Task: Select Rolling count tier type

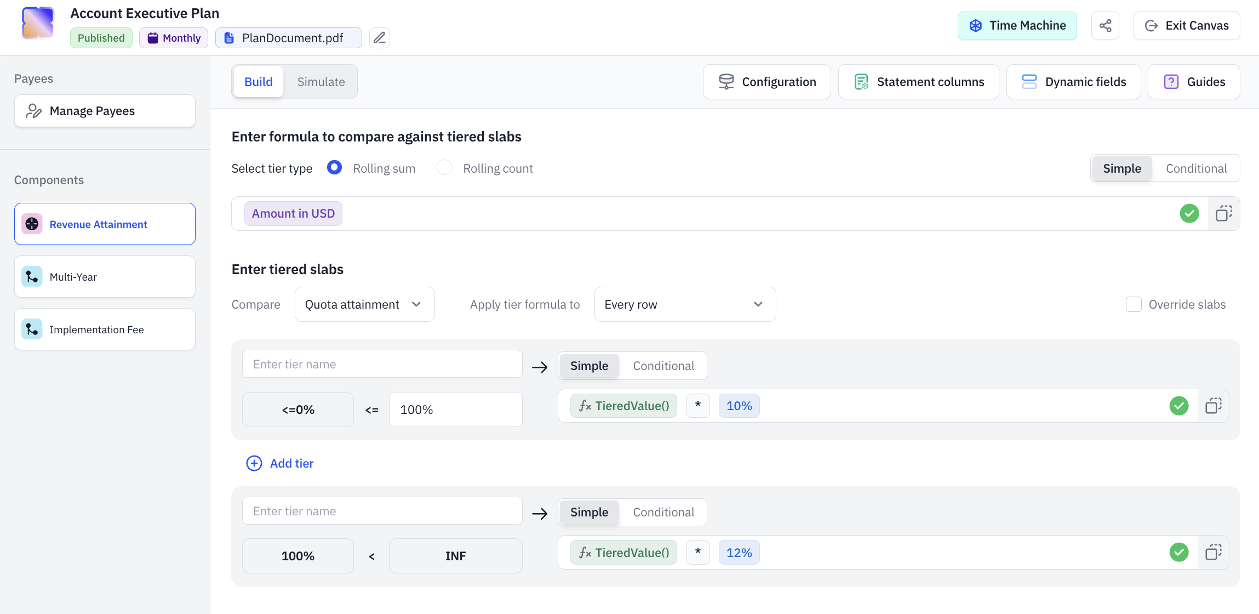Action: (x=444, y=168)
